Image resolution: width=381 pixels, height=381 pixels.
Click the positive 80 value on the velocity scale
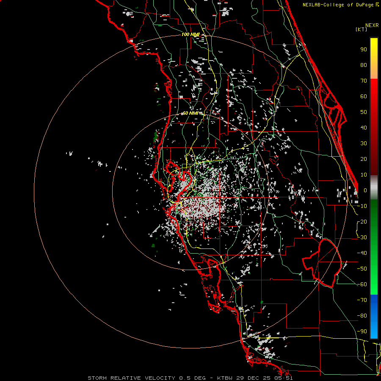tap(364, 65)
